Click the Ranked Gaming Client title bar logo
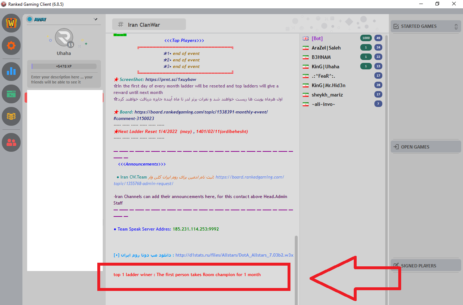 click(4, 4)
